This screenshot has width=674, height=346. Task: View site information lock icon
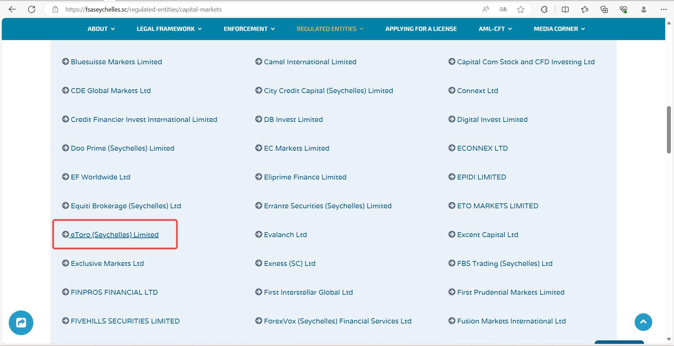click(x=55, y=9)
